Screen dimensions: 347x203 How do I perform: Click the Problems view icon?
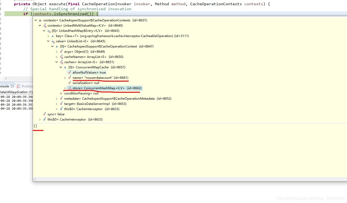point(18,86)
